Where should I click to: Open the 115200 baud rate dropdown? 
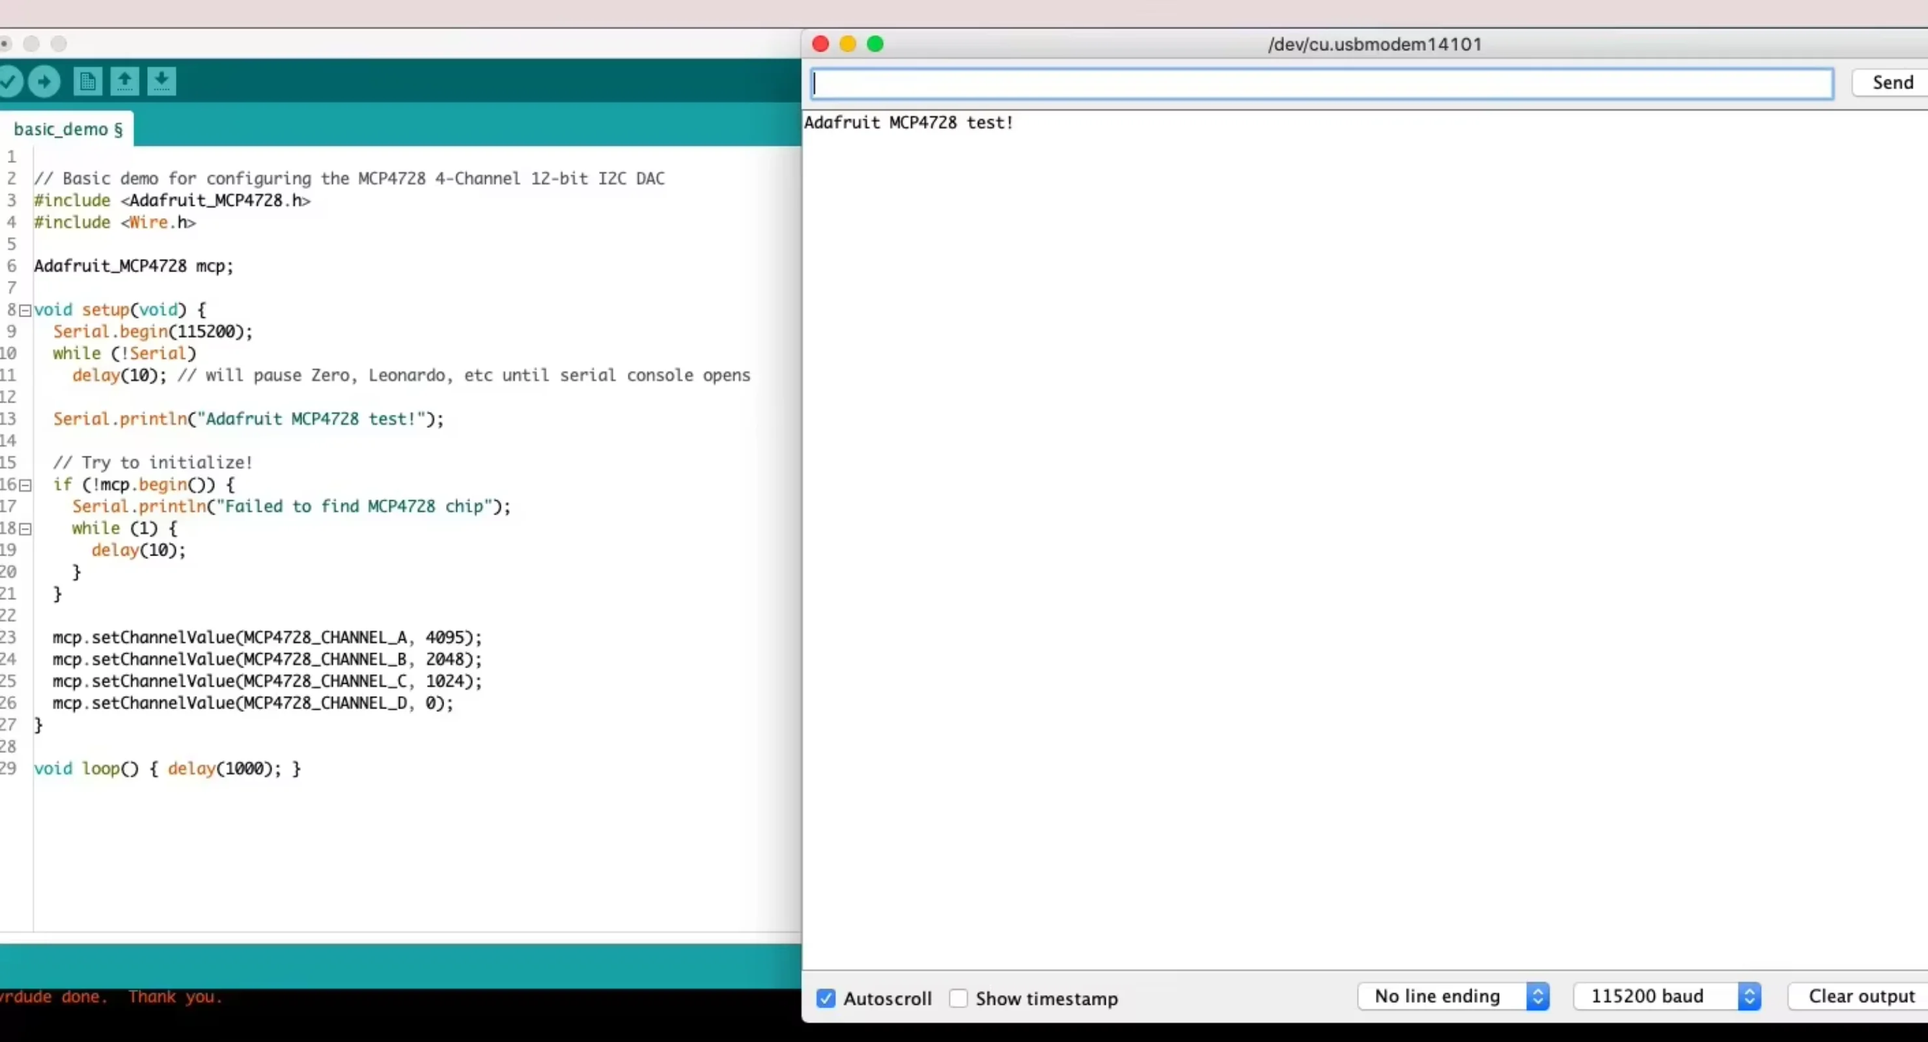pos(1667,996)
